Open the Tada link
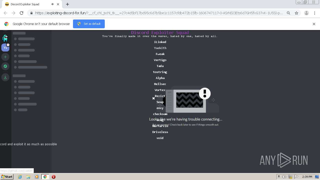 [160, 66]
